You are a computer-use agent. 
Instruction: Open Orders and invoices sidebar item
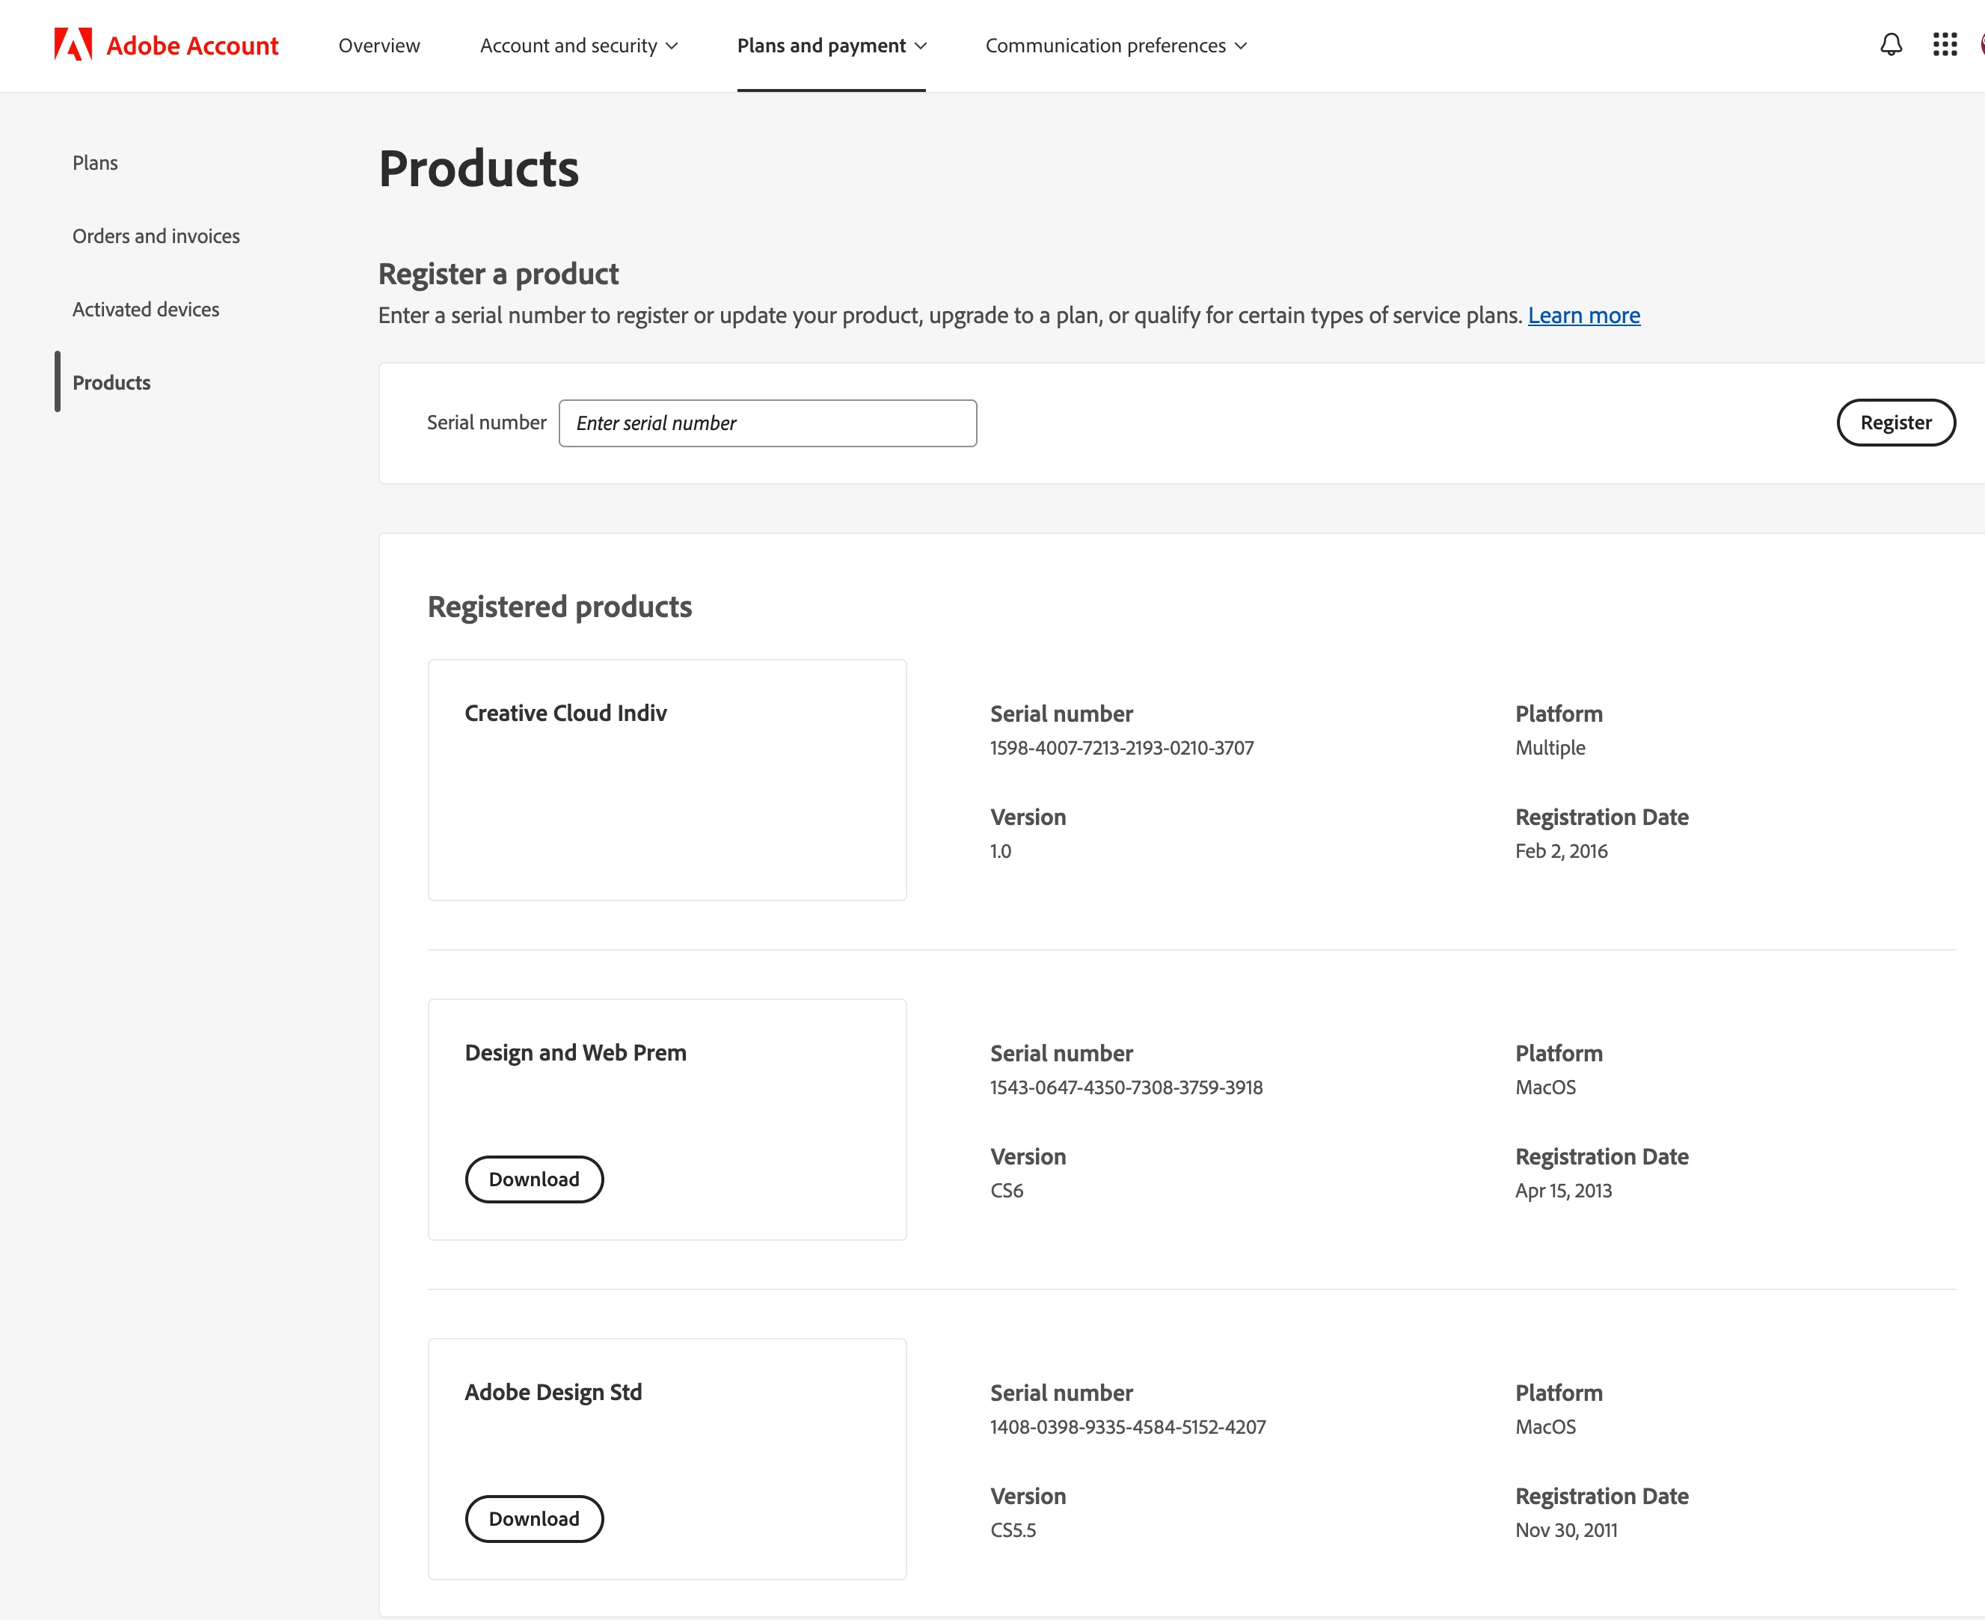tap(156, 236)
